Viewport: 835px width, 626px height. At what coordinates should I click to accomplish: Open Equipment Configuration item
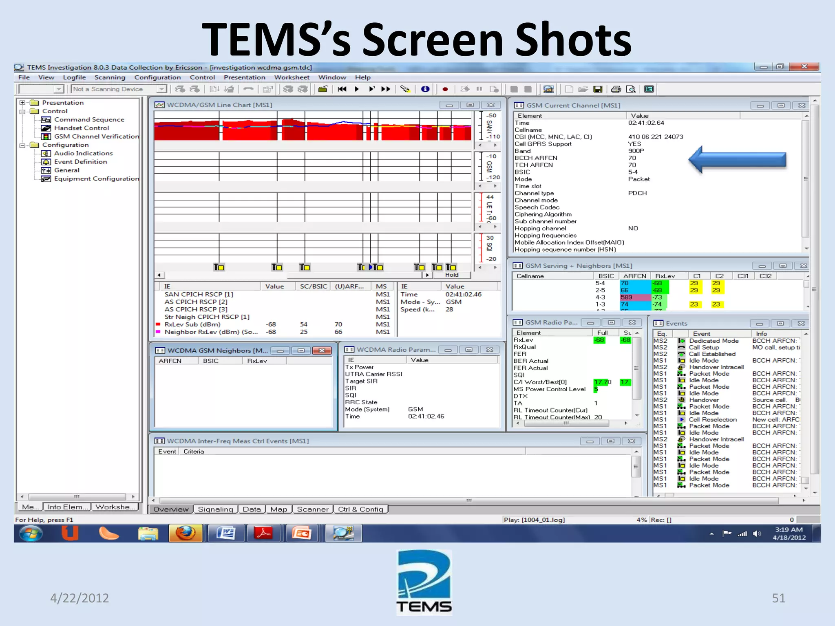[x=96, y=179]
